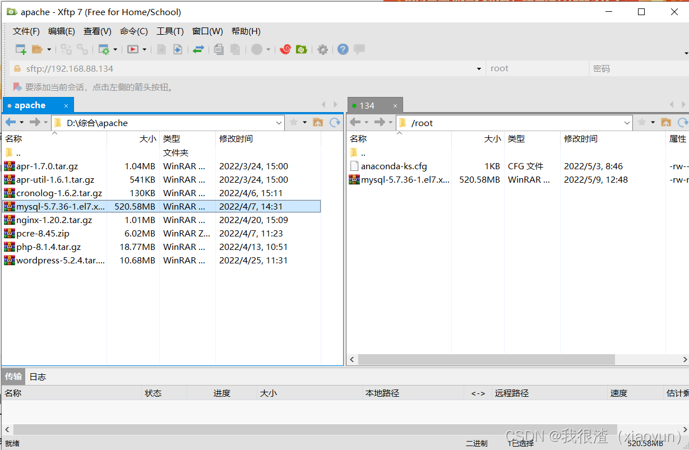Click the transfer file arrow icon
The width and height of the screenshot is (689, 450).
pos(177,49)
